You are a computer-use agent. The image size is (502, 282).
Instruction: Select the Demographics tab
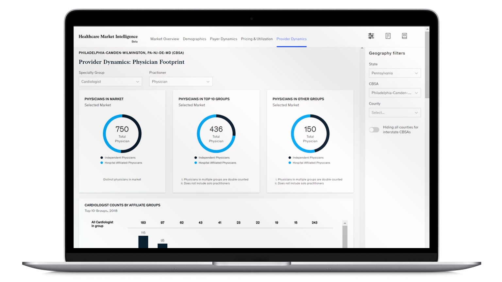[195, 39]
